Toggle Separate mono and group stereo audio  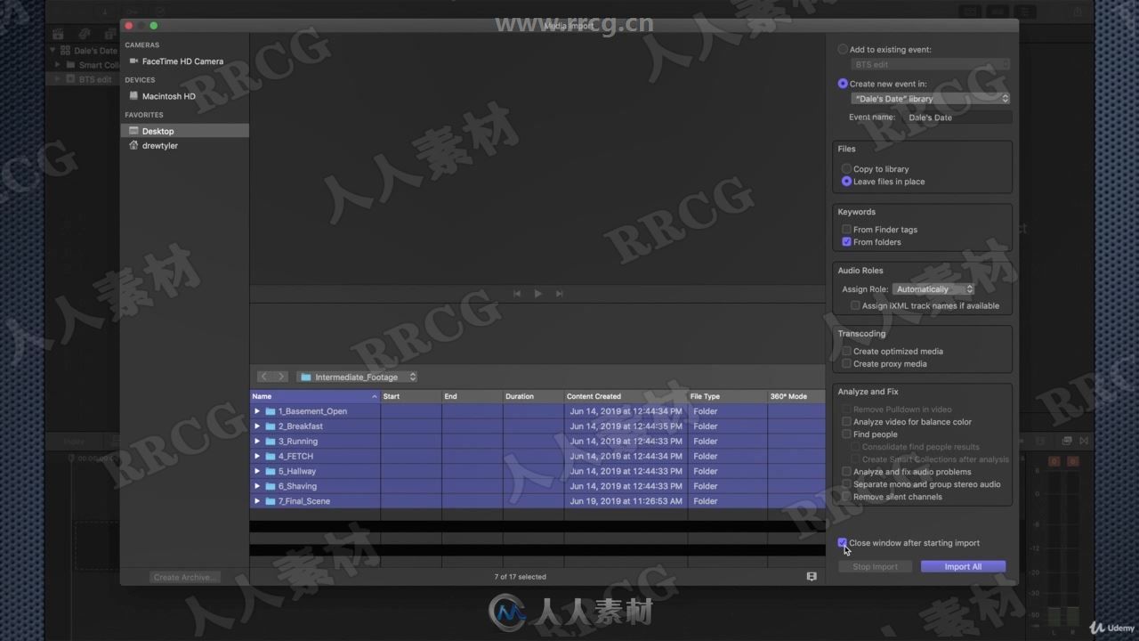[x=846, y=484]
